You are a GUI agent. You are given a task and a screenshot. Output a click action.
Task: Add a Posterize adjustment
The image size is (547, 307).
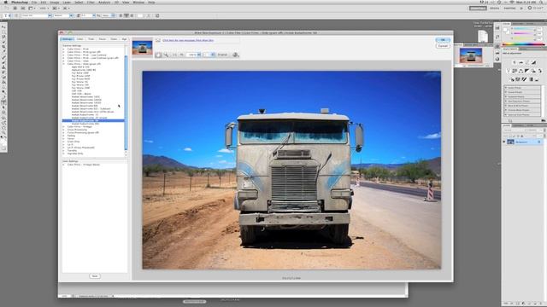(518, 79)
